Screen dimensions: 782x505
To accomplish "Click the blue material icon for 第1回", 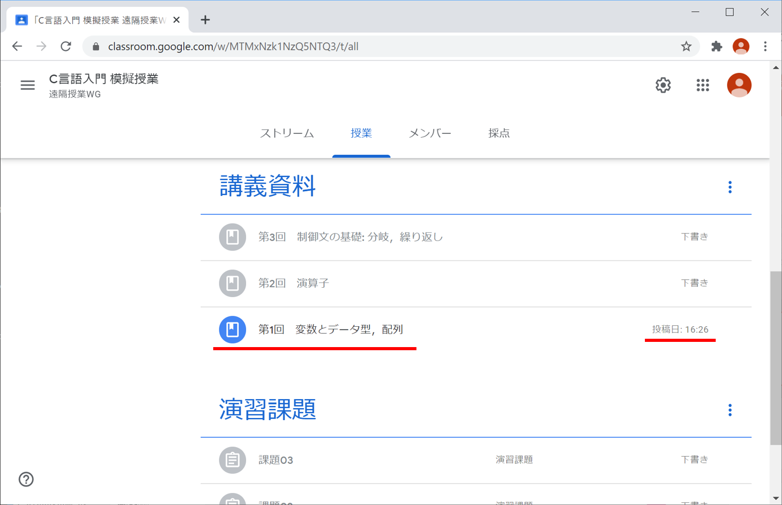I will pos(233,329).
